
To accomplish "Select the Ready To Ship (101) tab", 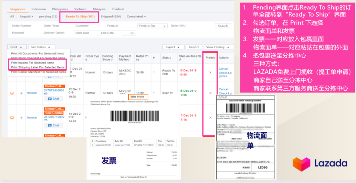I will pyautogui.click(x=80, y=17).
